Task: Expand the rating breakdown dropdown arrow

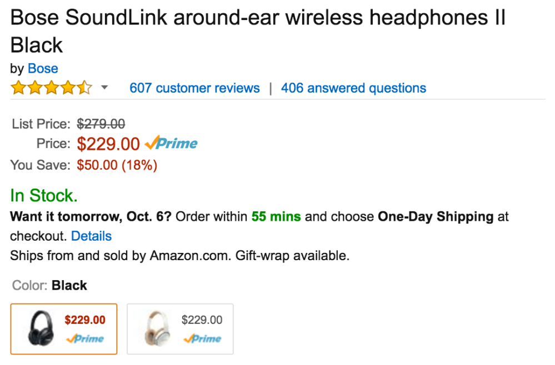Action: point(104,88)
